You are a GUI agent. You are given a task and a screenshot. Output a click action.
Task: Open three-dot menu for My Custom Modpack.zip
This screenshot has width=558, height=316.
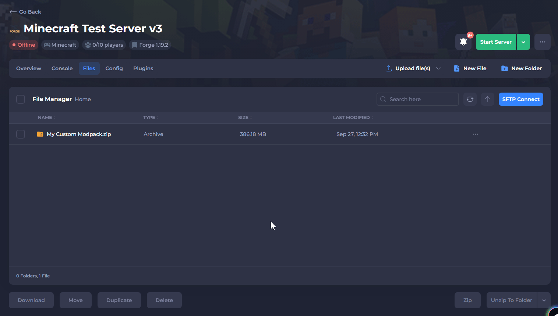[x=476, y=134]
